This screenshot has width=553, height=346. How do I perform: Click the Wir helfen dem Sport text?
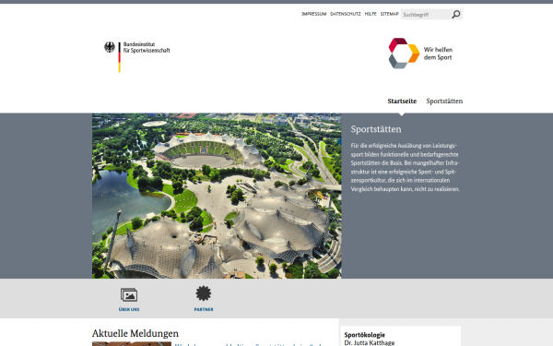point(438,54)
